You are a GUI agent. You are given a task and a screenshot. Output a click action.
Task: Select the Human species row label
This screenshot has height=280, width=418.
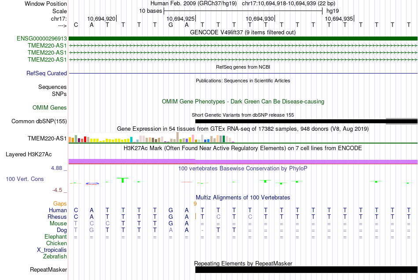click(x=58, y=210)
